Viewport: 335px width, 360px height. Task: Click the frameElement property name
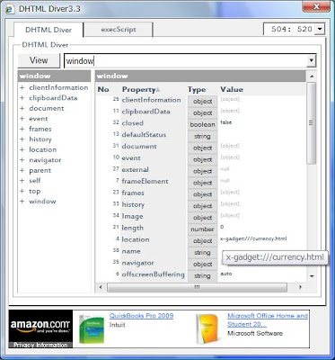pos(145,181)
